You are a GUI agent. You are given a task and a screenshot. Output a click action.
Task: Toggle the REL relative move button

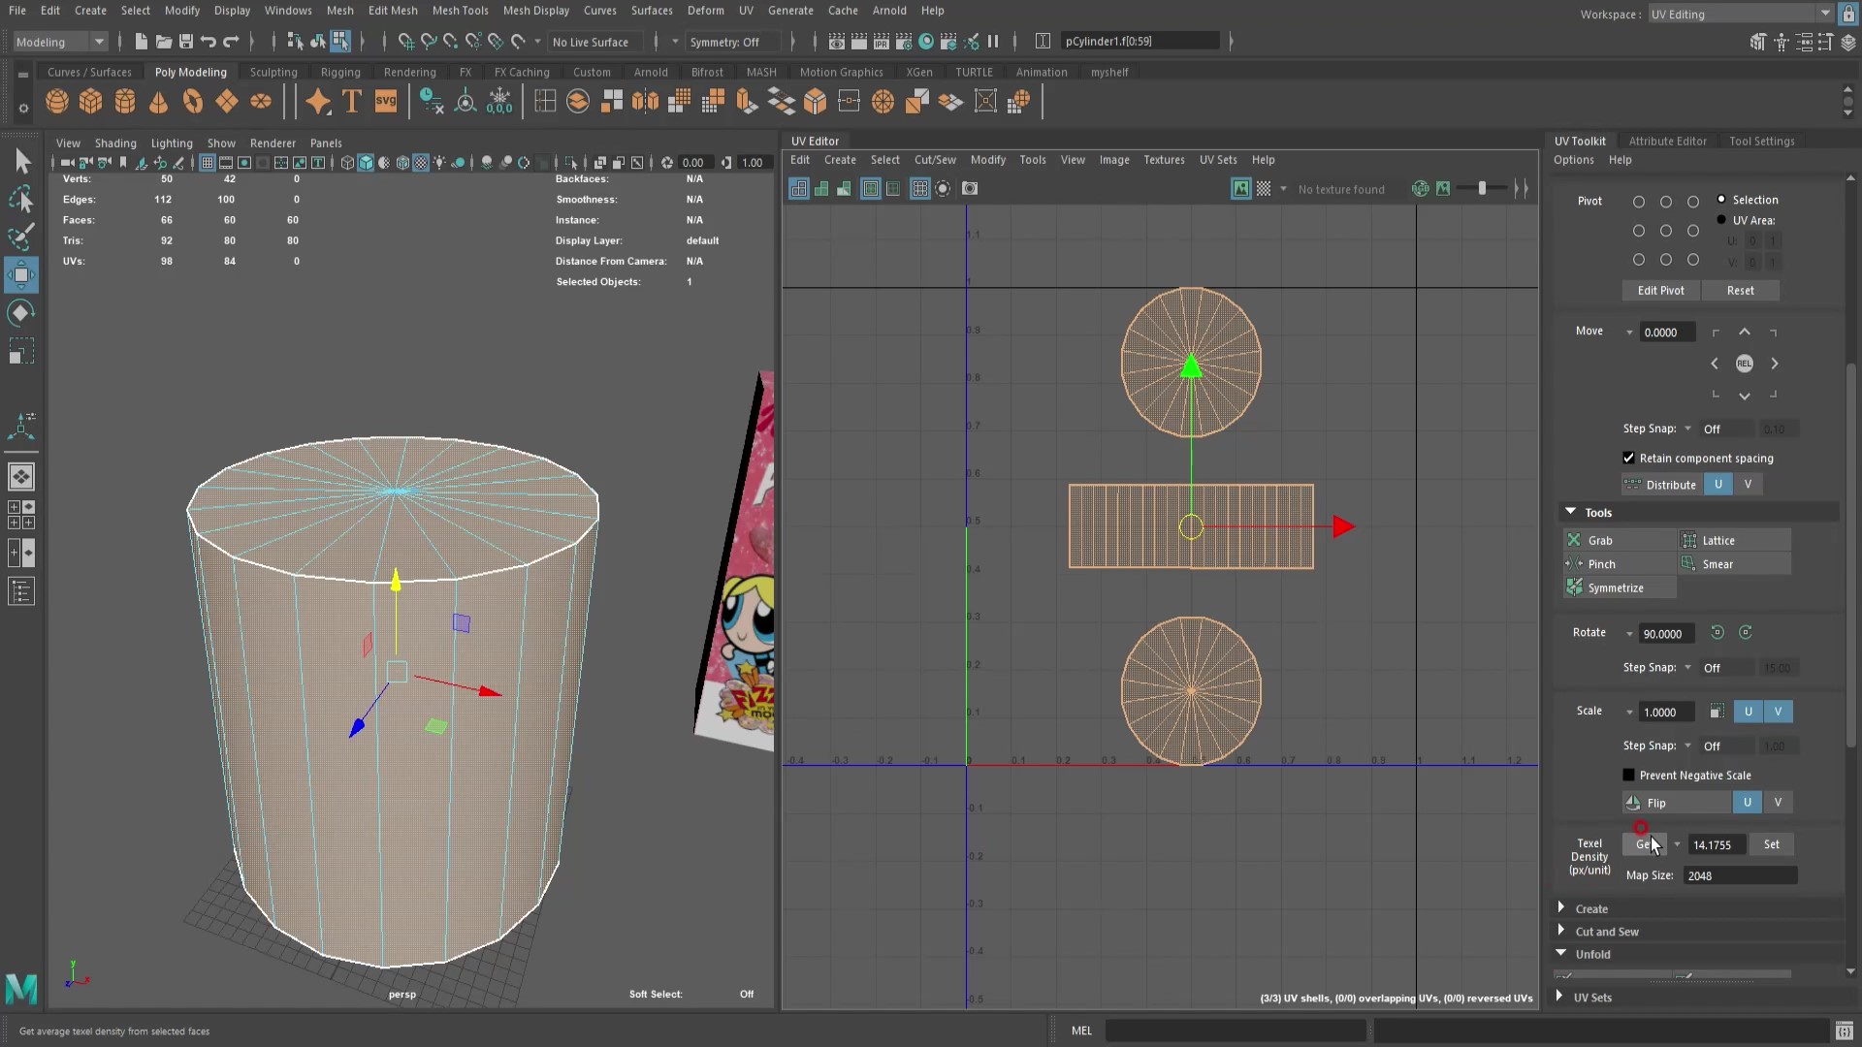pyautogui.click(x=1745, y=364)
